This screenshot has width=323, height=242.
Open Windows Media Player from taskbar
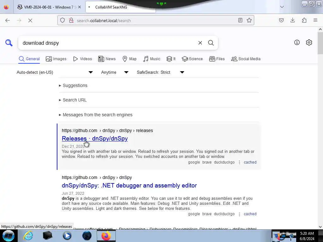tap(67, 236)
